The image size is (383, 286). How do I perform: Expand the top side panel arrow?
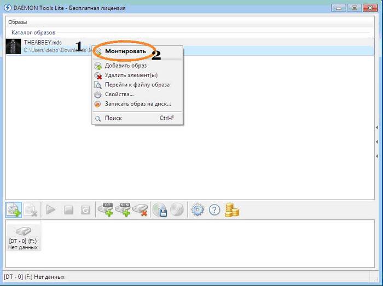[x=377, y=127]
